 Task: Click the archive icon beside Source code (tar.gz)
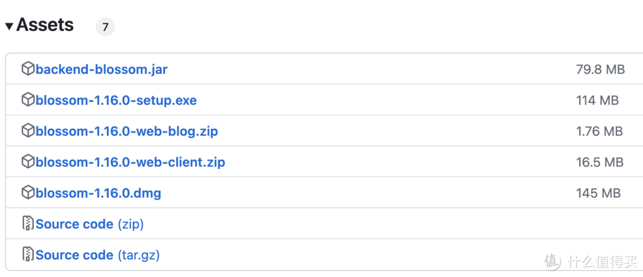(28, 254)
